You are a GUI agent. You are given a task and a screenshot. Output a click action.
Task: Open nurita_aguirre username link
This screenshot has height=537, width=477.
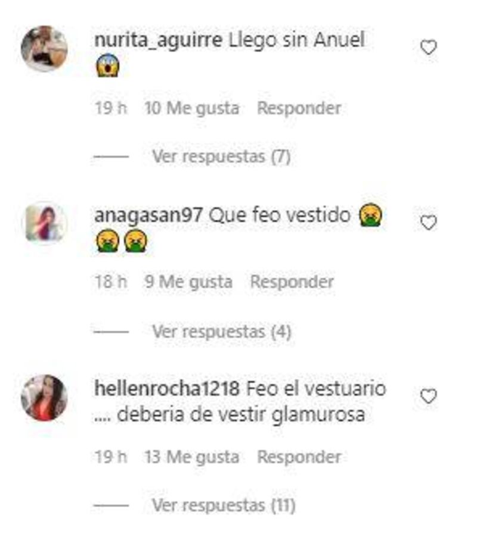pyautogui.click(x=159, y=40)
